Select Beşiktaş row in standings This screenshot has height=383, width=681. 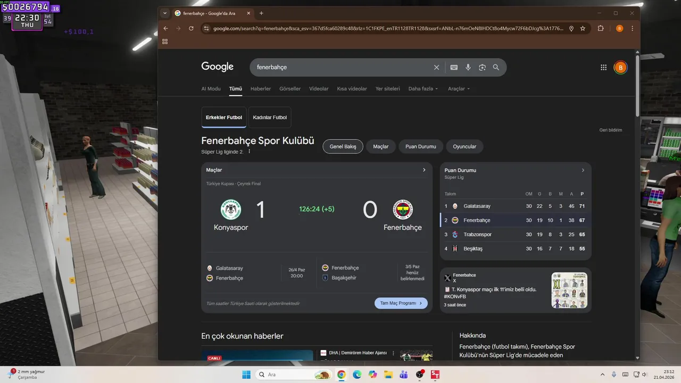pos(515,248)
